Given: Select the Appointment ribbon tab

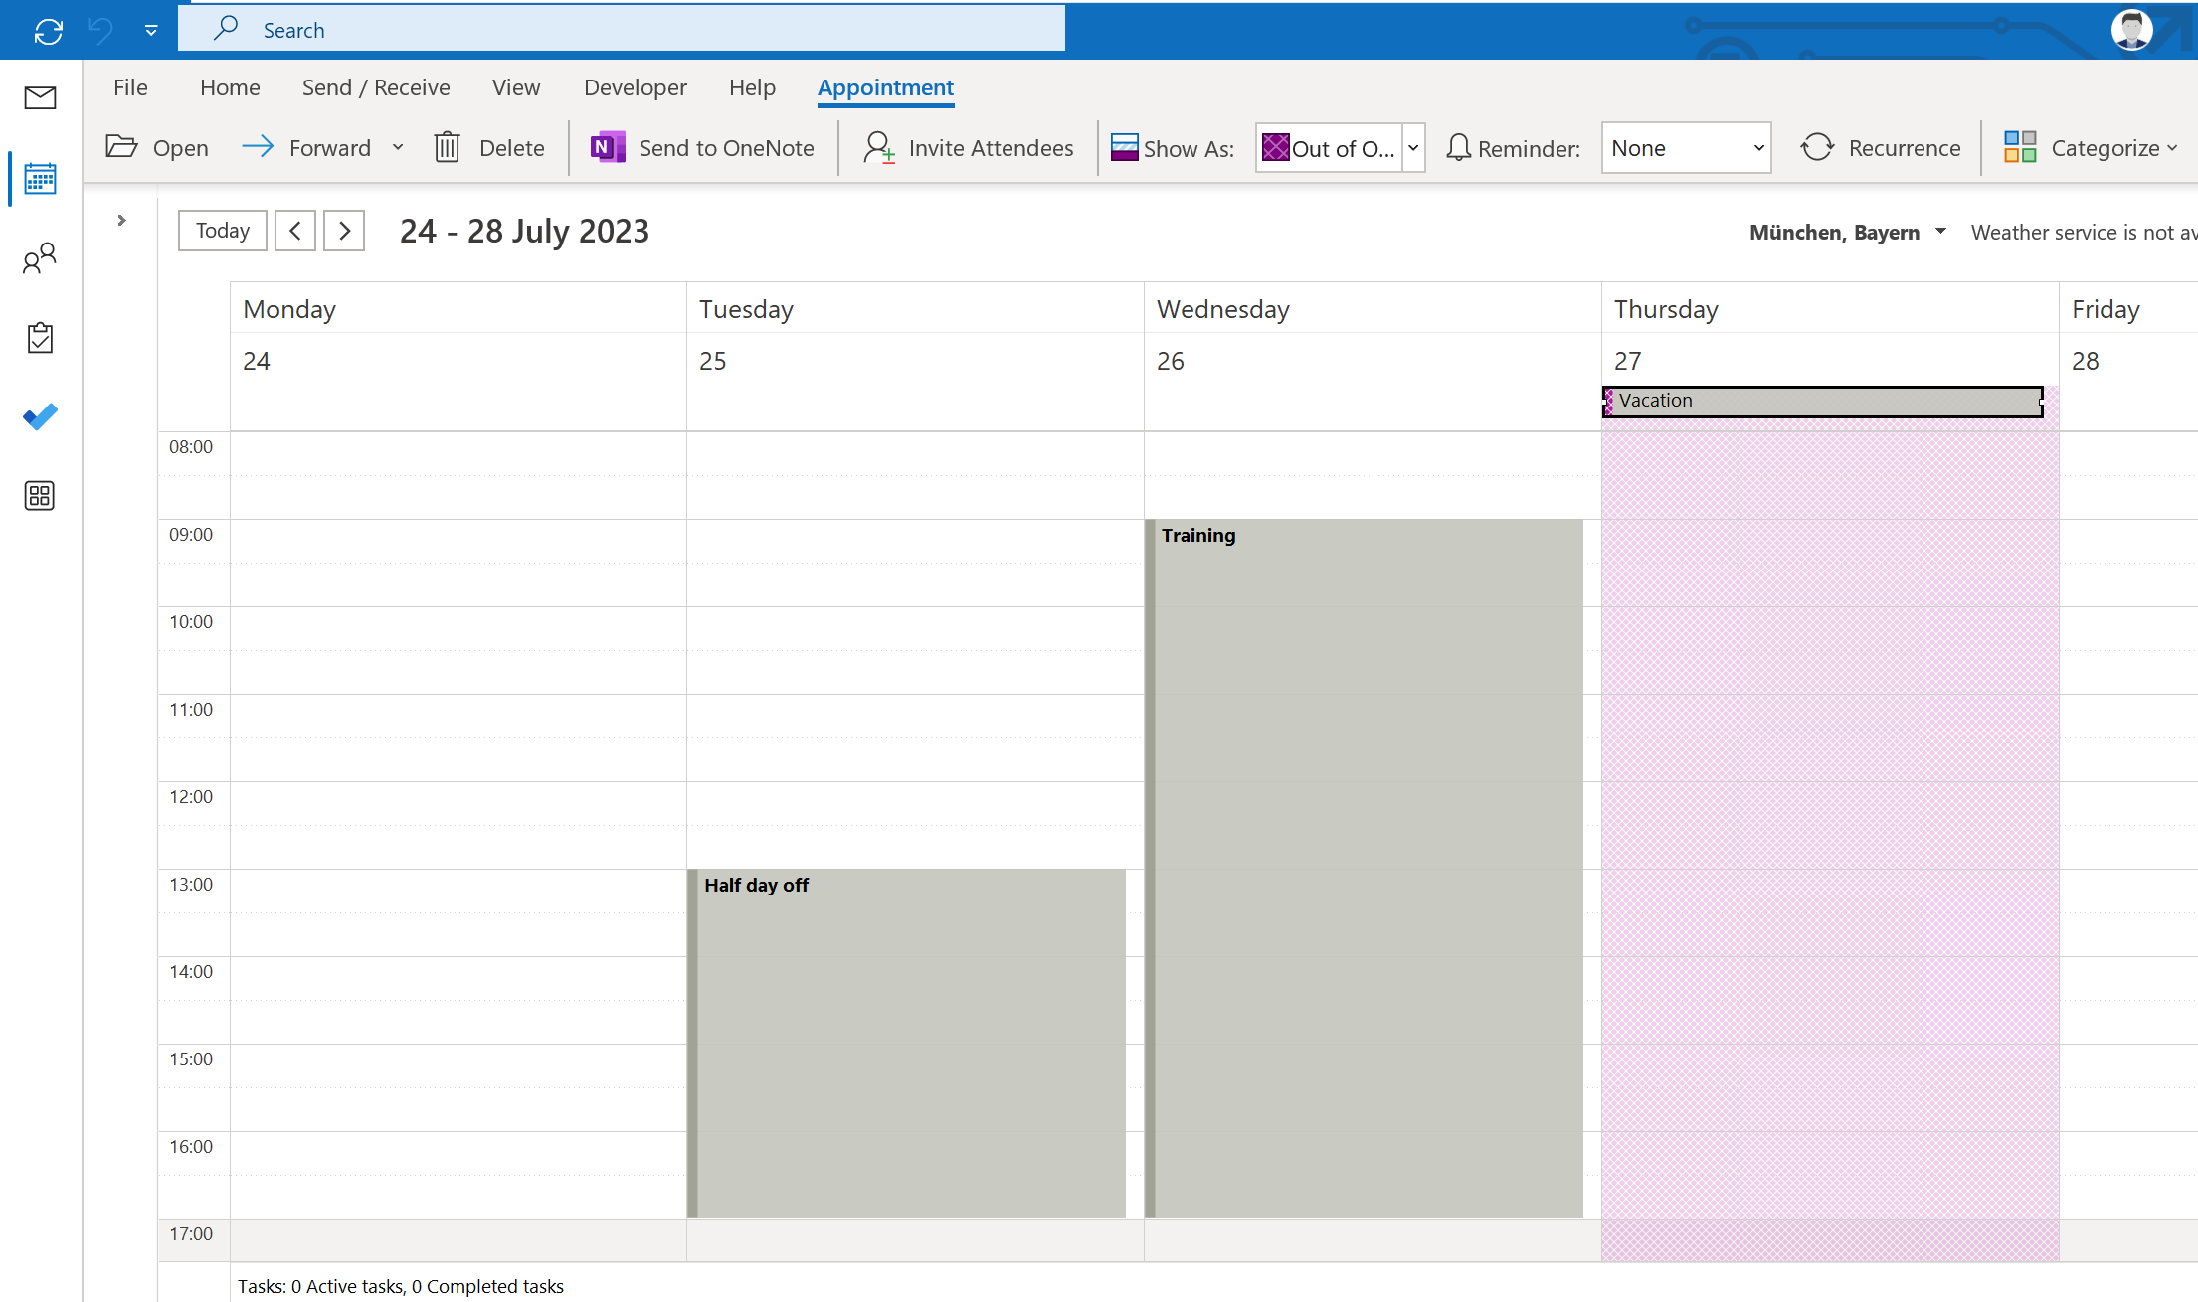Looking at the screenshot, I should [886, 86].
